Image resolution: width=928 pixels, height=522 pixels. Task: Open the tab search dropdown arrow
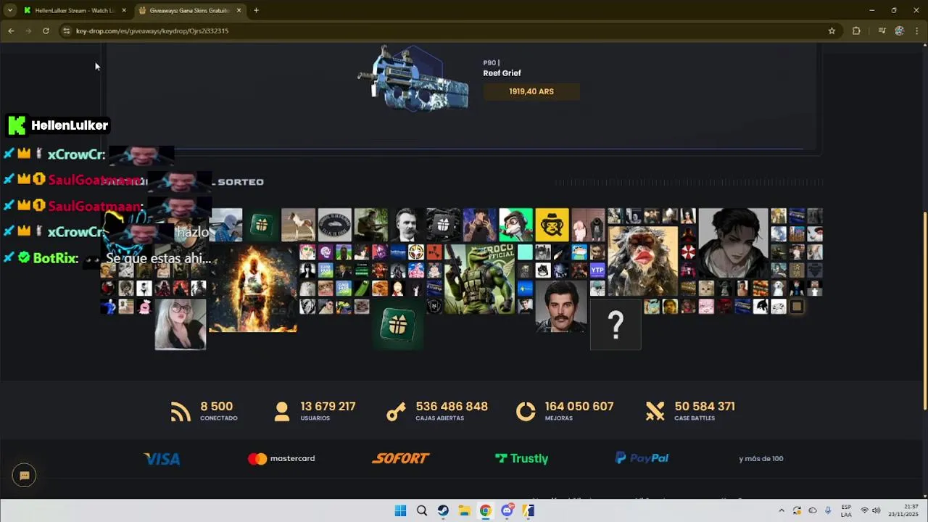pos(10,10)
